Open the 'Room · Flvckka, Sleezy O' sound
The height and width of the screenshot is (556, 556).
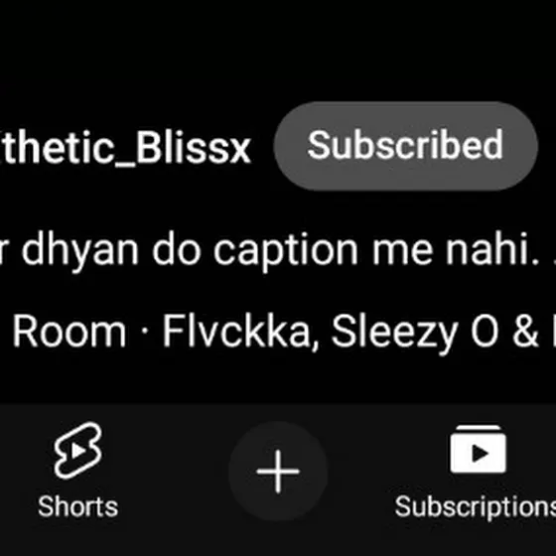pos(278,332)
